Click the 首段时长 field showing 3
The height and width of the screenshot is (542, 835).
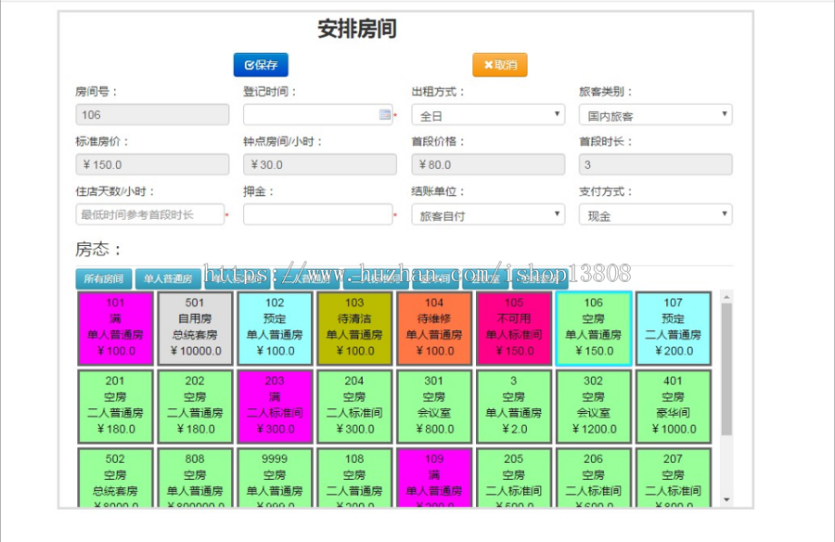[656, 164]
